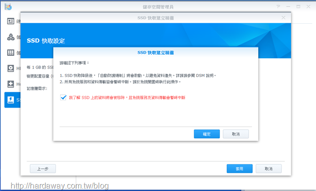Click the red SSD data warning text

coord(127,98)
